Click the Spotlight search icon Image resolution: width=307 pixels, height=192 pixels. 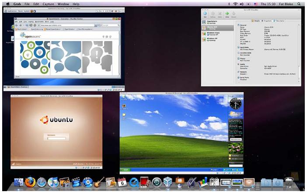[299, 4]
